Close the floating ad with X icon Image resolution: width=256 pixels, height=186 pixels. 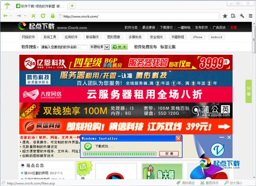[229, 138]
